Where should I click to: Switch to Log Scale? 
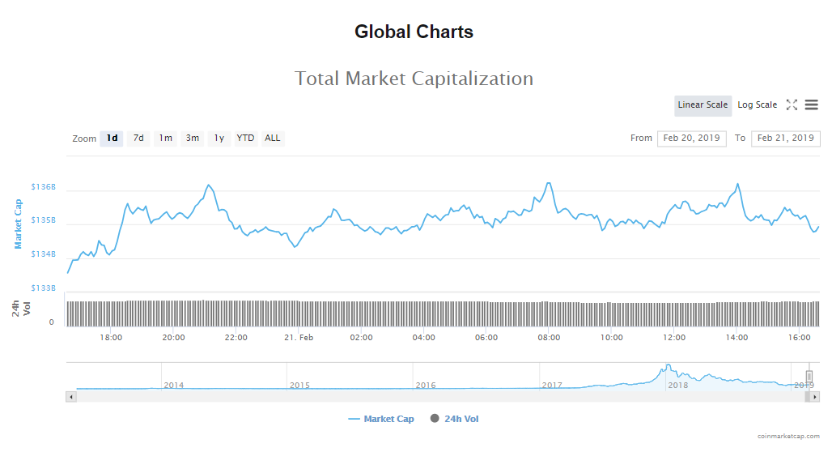tap(757, 105)
